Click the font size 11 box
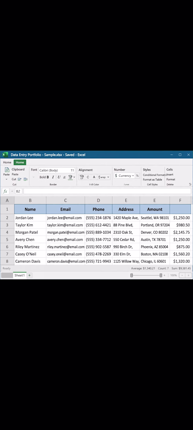Viewport: 193px width, 430px height. (x=72, y=170)
